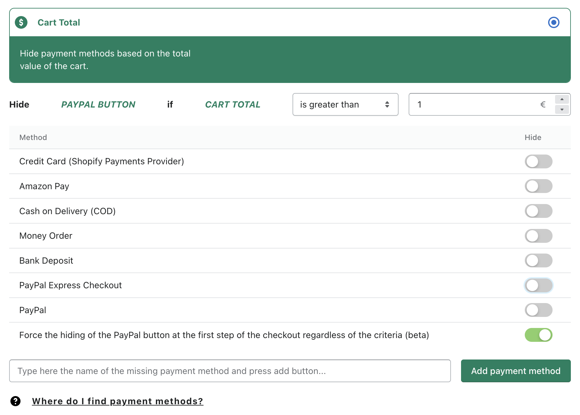Click the dollar sign Cart Total icon
The width and height of the screenshot is (580, 415).
tap(21, 22)
